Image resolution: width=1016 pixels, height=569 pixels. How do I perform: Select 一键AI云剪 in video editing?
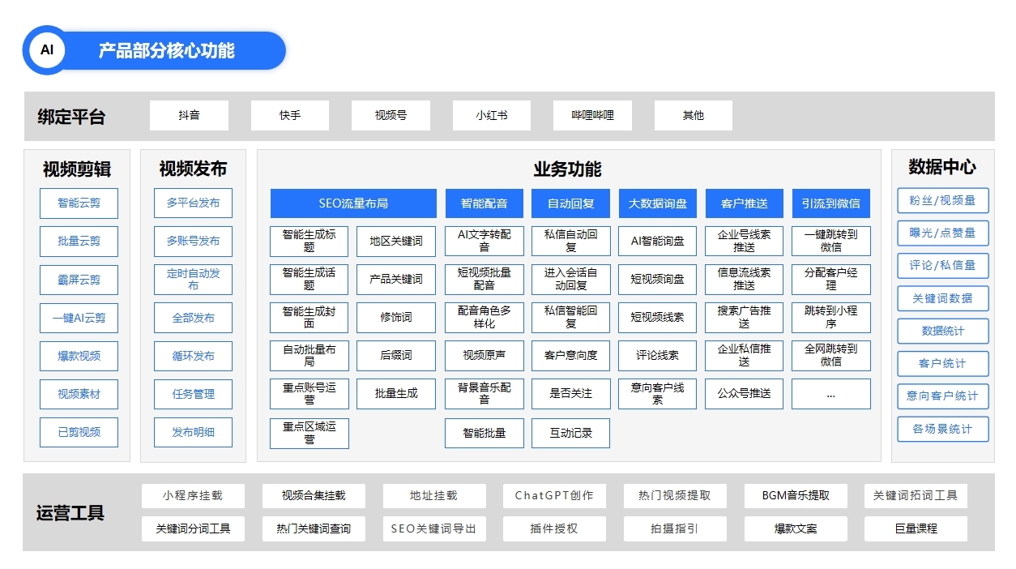pos(79,318)
